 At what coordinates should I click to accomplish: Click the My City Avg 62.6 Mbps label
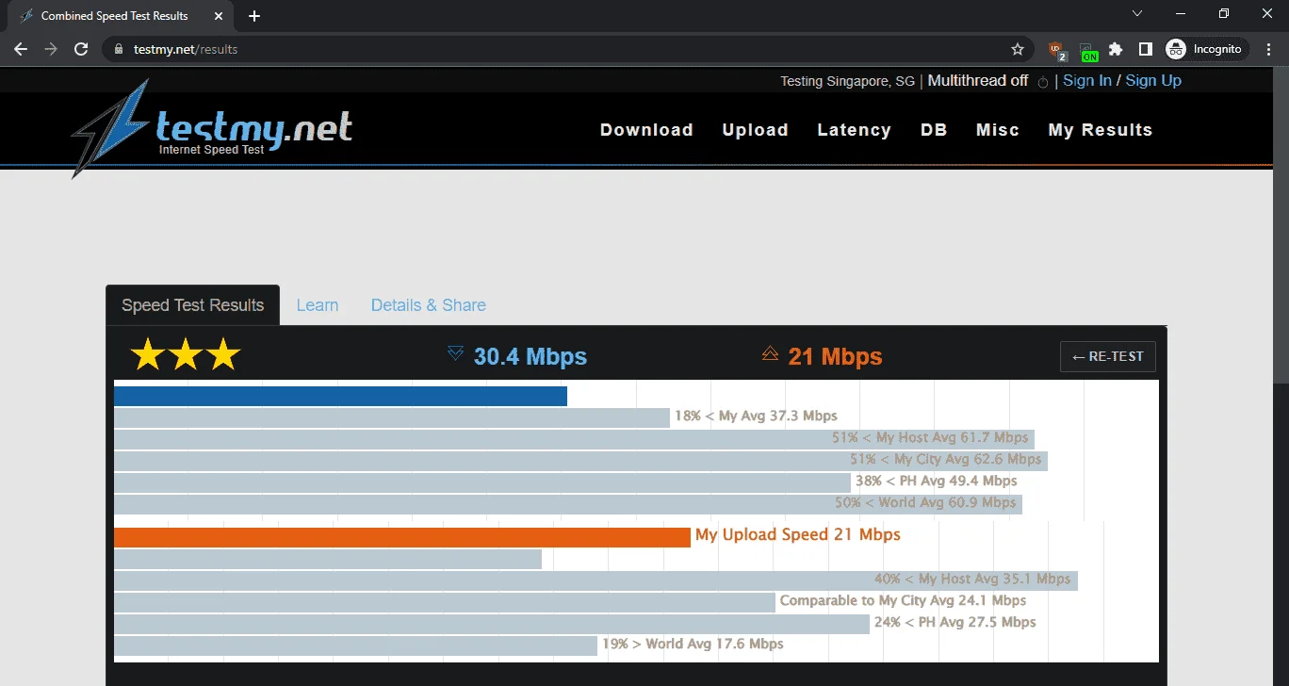coord(945,459)
